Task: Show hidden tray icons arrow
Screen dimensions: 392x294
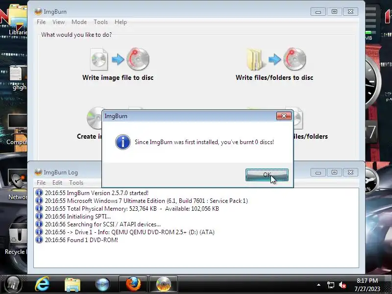Action: [318, 285]
